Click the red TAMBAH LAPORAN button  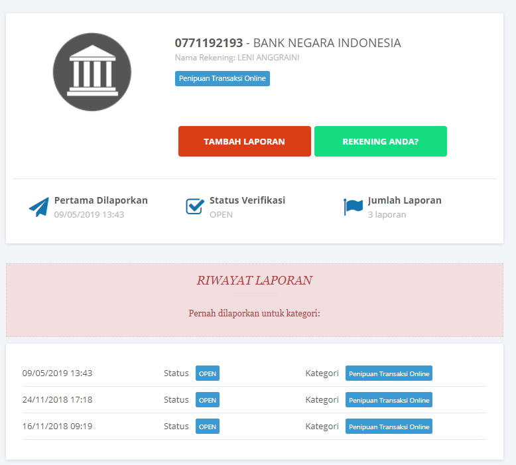[x=245, y=141]
